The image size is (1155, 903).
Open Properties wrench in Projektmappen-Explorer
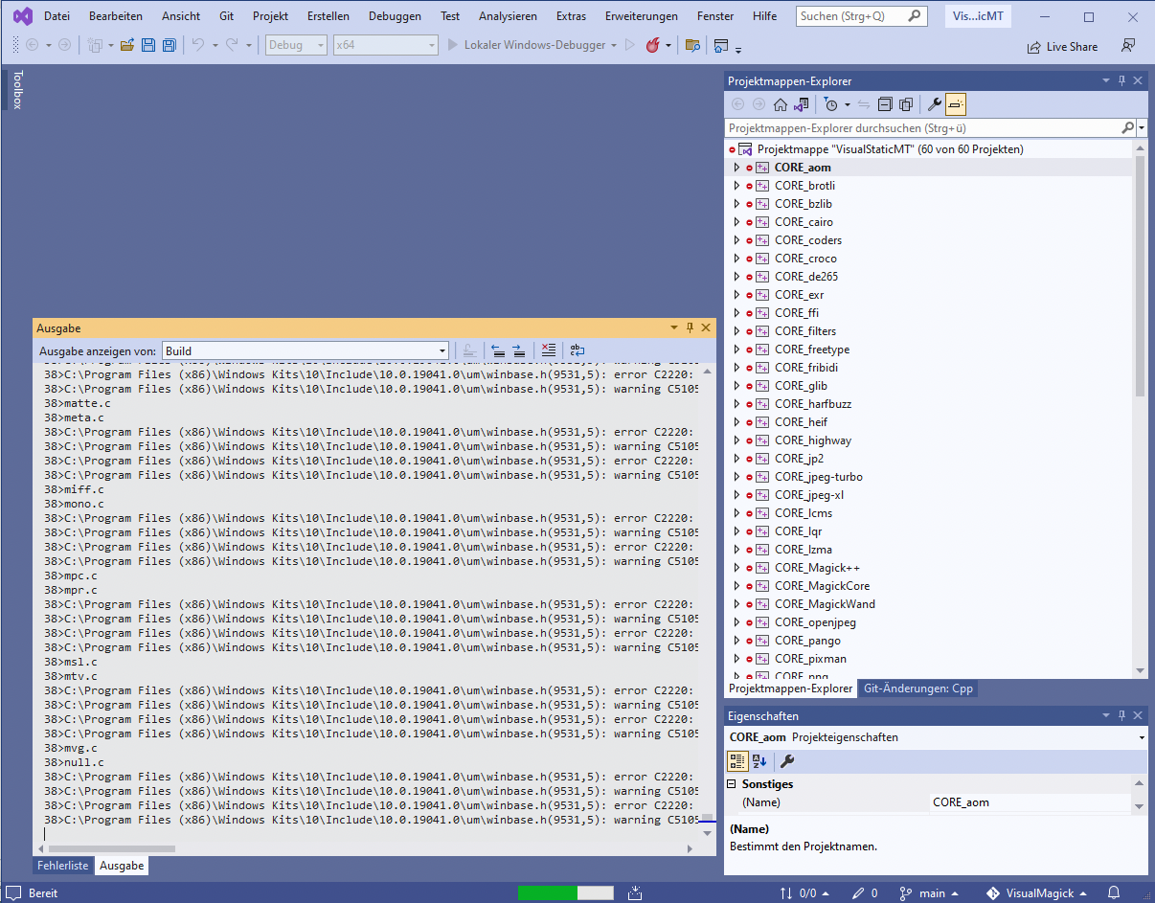(x=935, y=104)
